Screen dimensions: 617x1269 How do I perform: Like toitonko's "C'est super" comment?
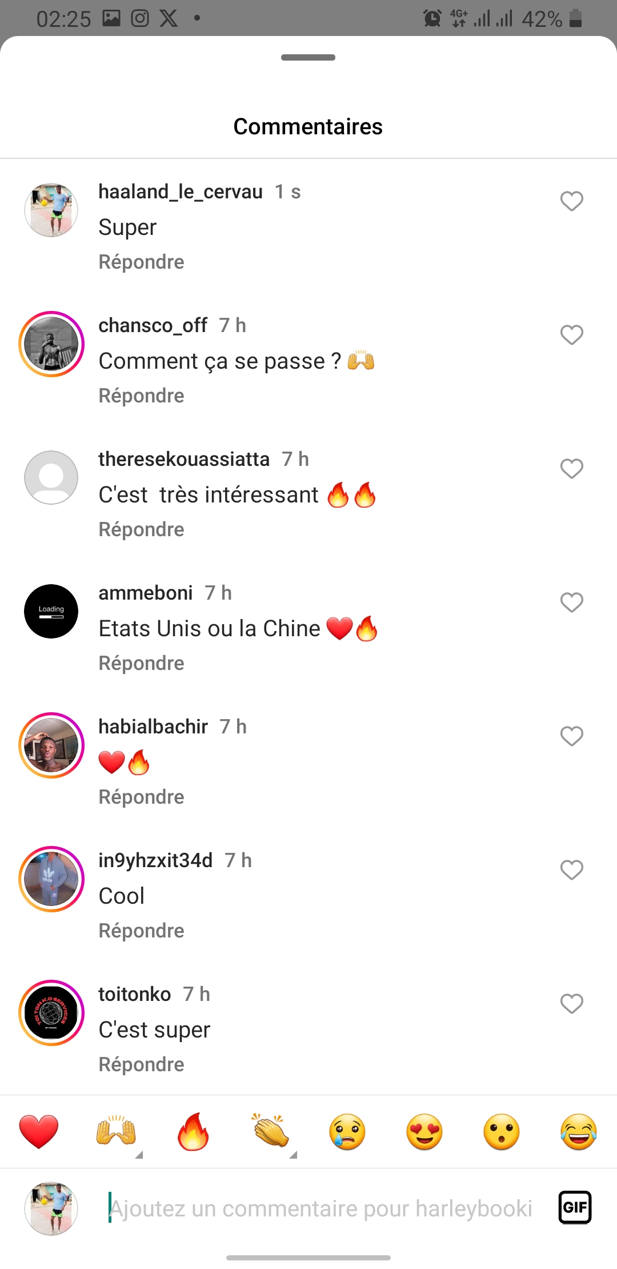(x=571, y=1004)
